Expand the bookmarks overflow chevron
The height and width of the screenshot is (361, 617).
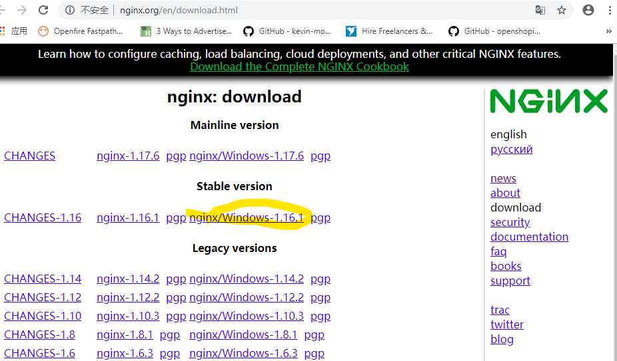[x=608, y=31]
